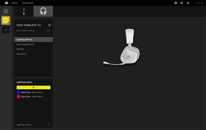Select the yellow hexagon profile icon
Image resolution: width=206 pixels, height=130 pixels.
tap(6, 20)
